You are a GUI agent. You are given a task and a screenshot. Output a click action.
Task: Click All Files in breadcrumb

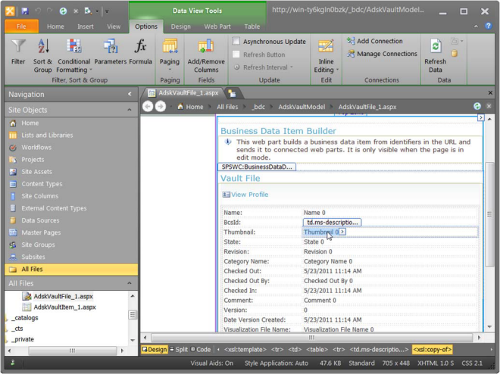227,107
